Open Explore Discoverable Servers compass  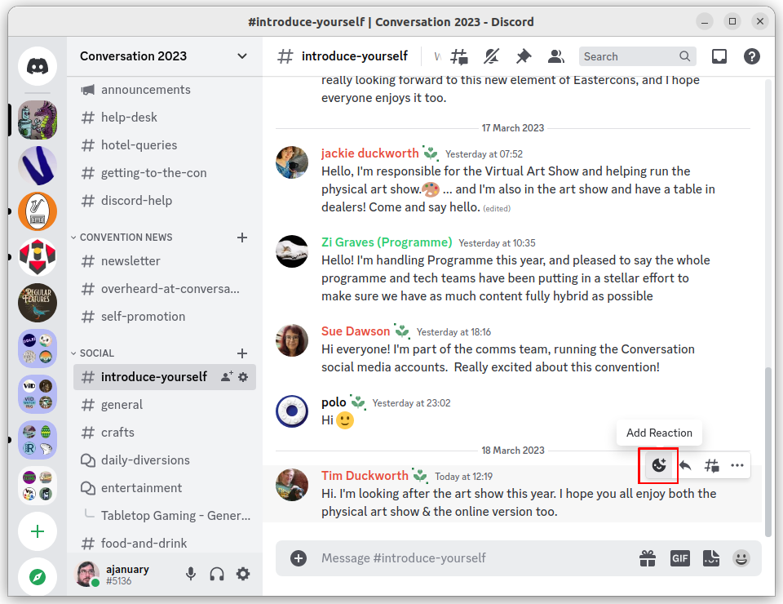click(38, 577)
